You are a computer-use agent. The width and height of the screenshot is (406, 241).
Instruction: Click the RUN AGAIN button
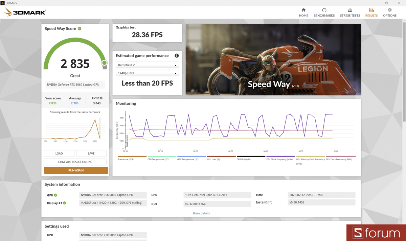[x=76, y=170]
